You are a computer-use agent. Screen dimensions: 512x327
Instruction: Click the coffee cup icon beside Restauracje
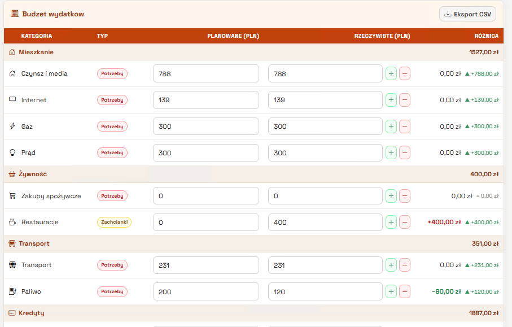click(x=12, y=222)
